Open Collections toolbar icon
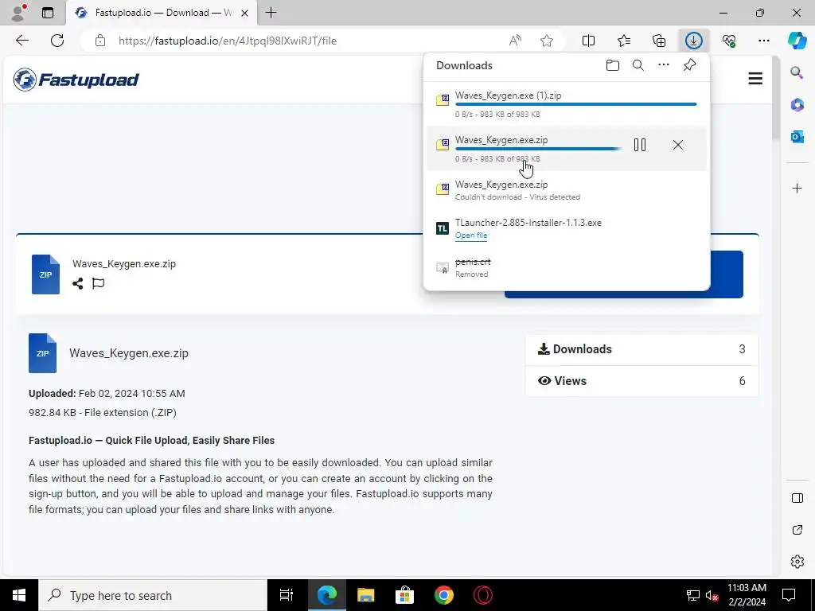Image resolution: width=815 pixels, height=611 pixels. coord(659,41)
